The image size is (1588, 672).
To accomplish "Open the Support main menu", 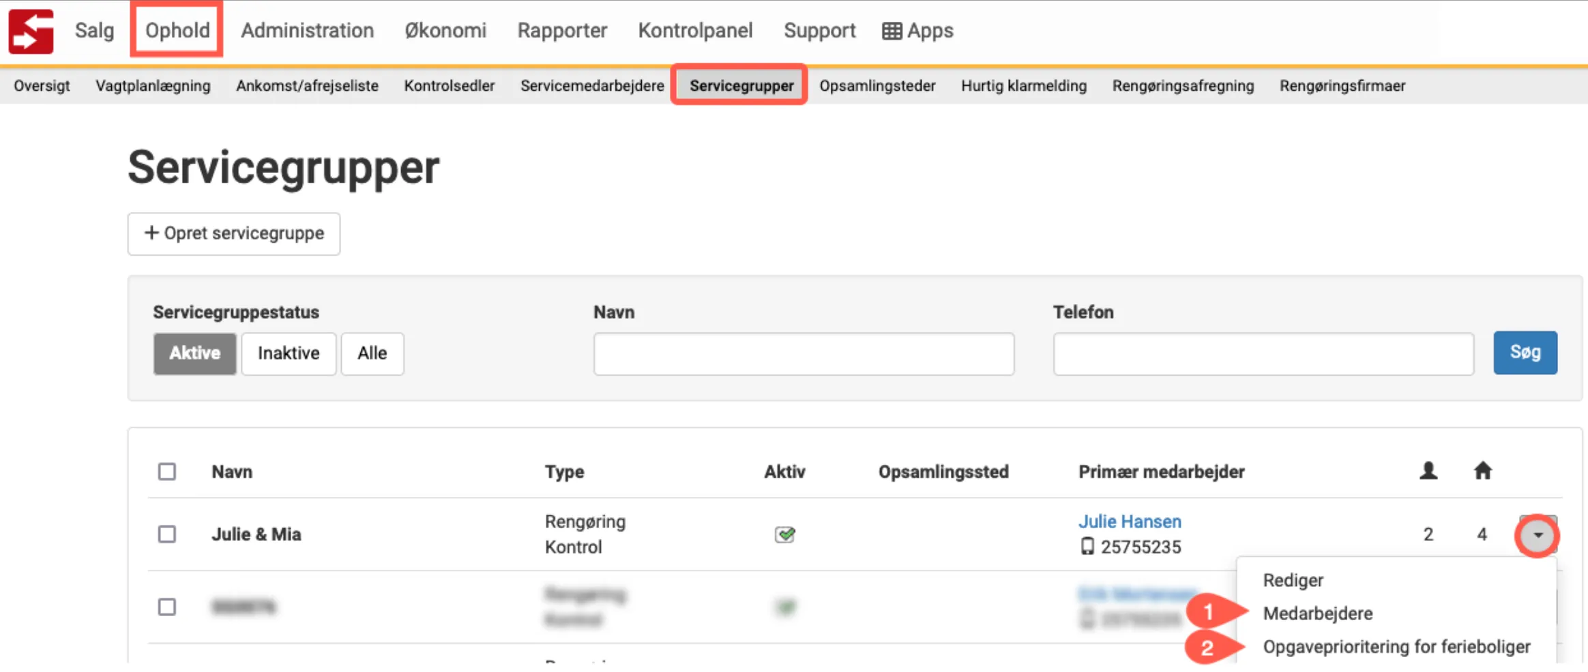I will 819,31.
